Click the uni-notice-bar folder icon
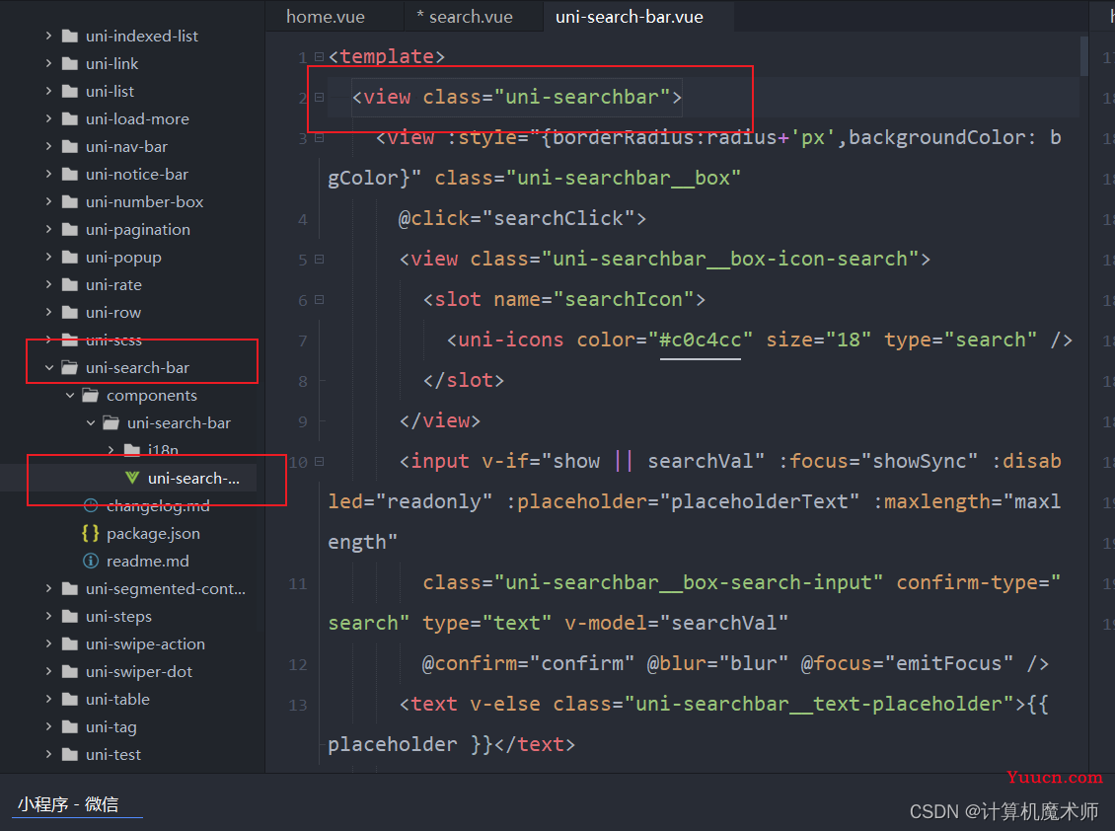1115x831 pixels. (70, 175)
